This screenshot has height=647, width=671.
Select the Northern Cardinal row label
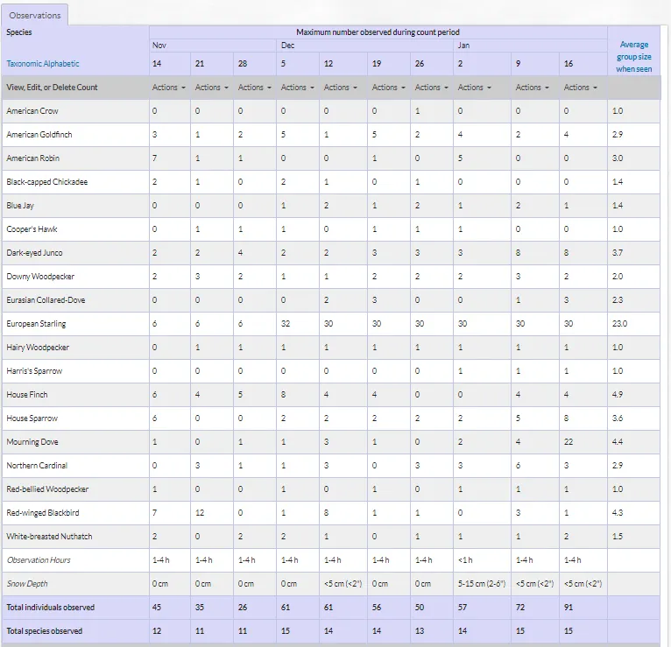37,466
